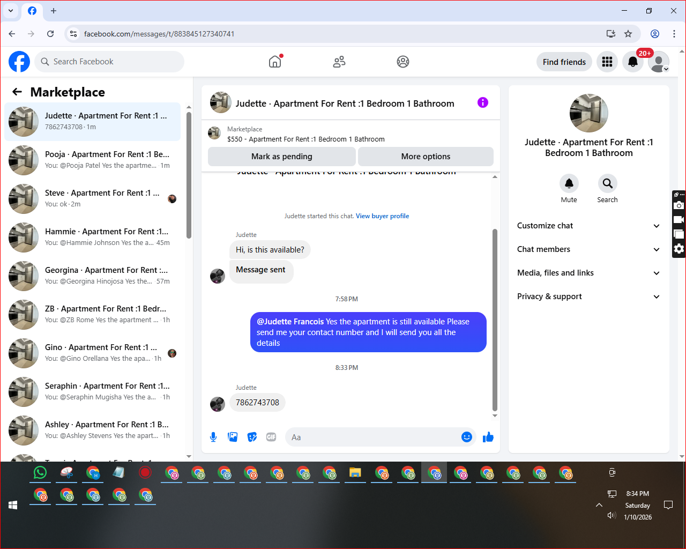
Task: Open Gino apartment conversation
Action: [x=93, y=353]
